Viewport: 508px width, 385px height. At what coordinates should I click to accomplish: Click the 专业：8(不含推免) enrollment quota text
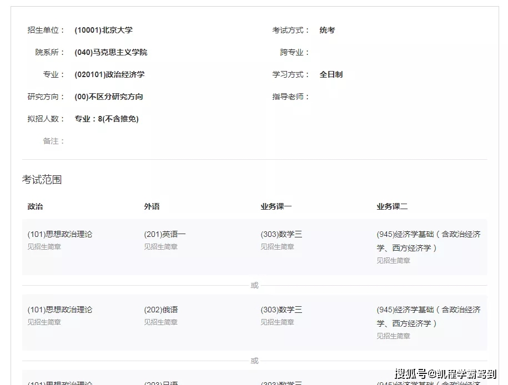pyautogui.click(x=107, y=119)
